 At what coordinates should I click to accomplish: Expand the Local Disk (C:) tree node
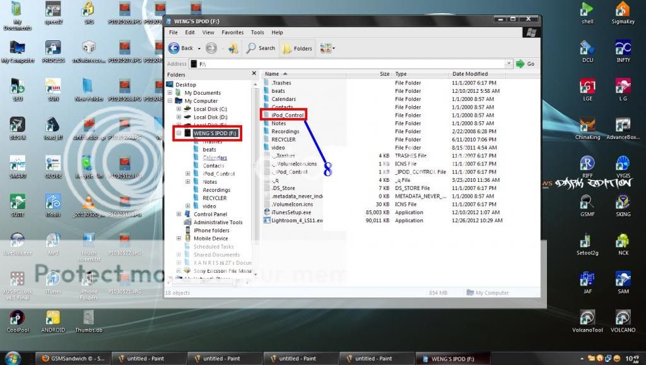tap(179, 109)
